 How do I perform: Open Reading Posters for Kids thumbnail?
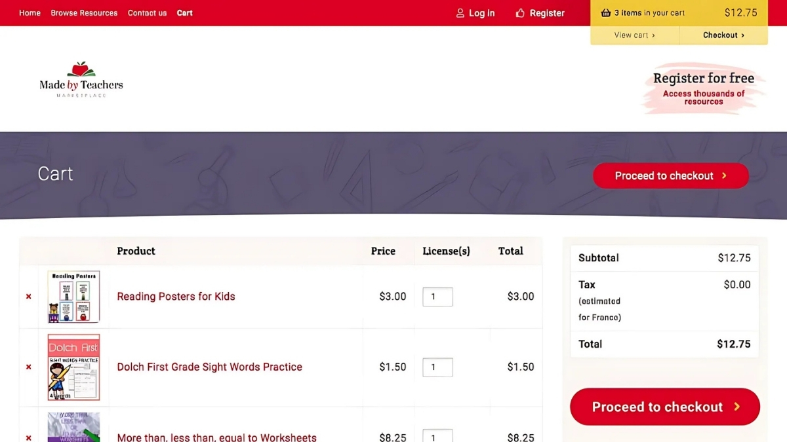73,297
